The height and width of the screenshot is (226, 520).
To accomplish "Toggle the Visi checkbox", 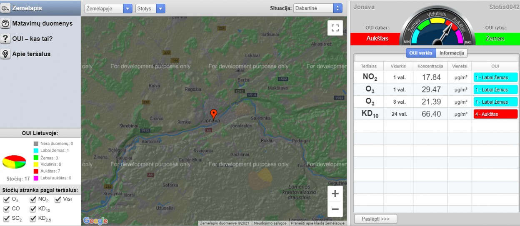I will point(57,199).
